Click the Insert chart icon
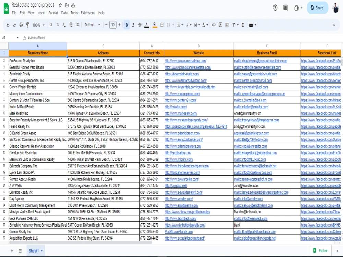This screenshot has width=343, height=257. click(227, 25)
